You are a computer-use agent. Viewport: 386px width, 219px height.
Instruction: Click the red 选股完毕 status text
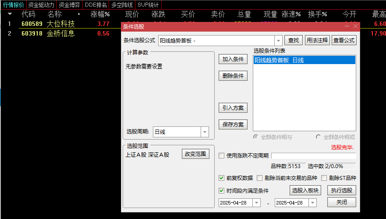click(342, 147)
